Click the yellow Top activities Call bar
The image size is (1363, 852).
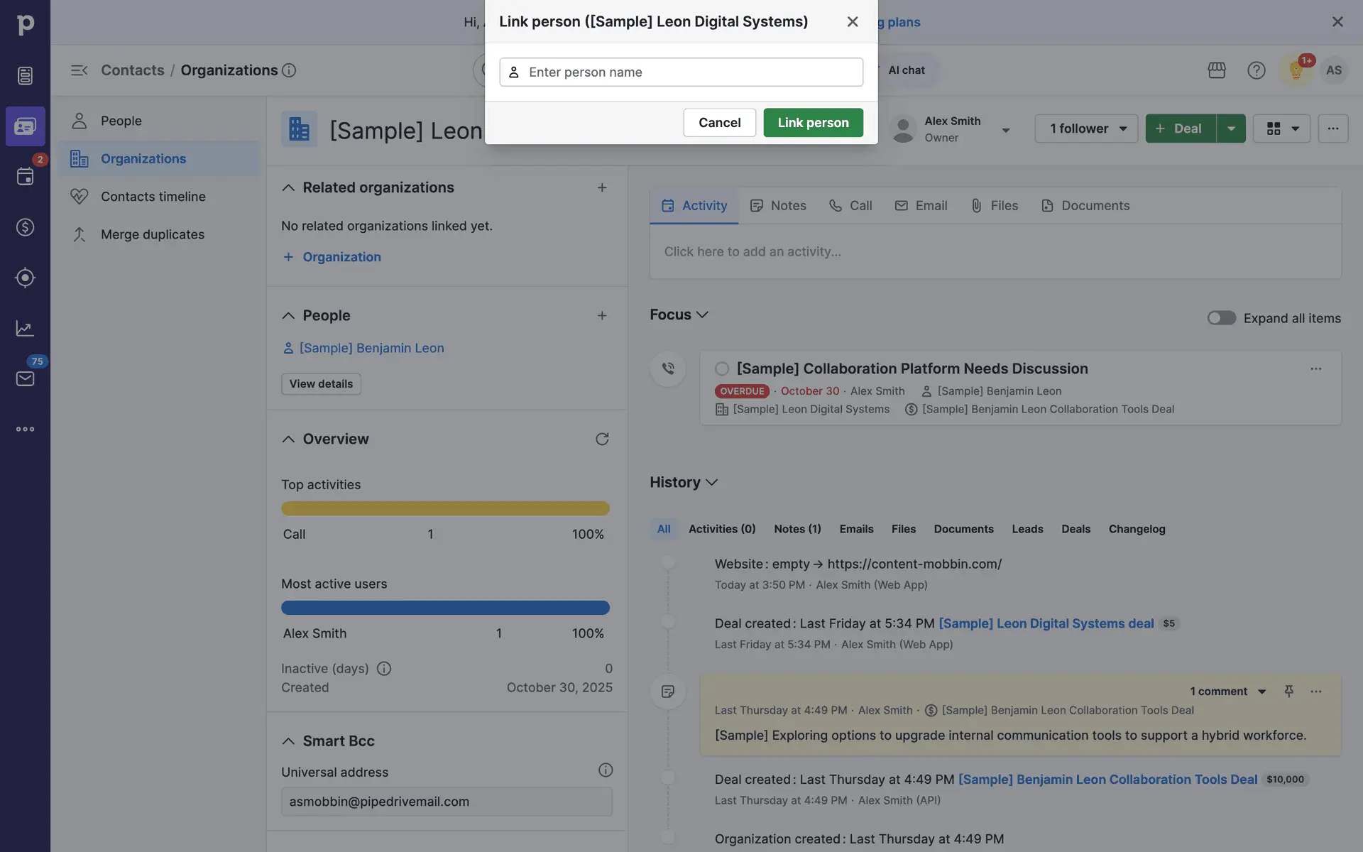(x=445, y=508)
